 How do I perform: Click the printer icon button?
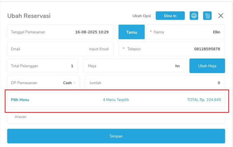pyautogui.click(x=194, y=16)
